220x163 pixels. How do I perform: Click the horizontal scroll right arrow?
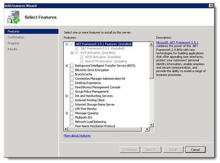(147, 129)
